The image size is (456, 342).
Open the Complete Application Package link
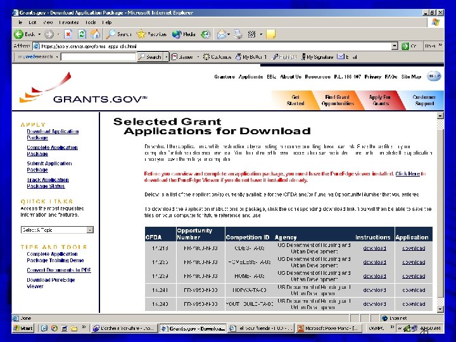pyautogui.click(x=52, y=150)
